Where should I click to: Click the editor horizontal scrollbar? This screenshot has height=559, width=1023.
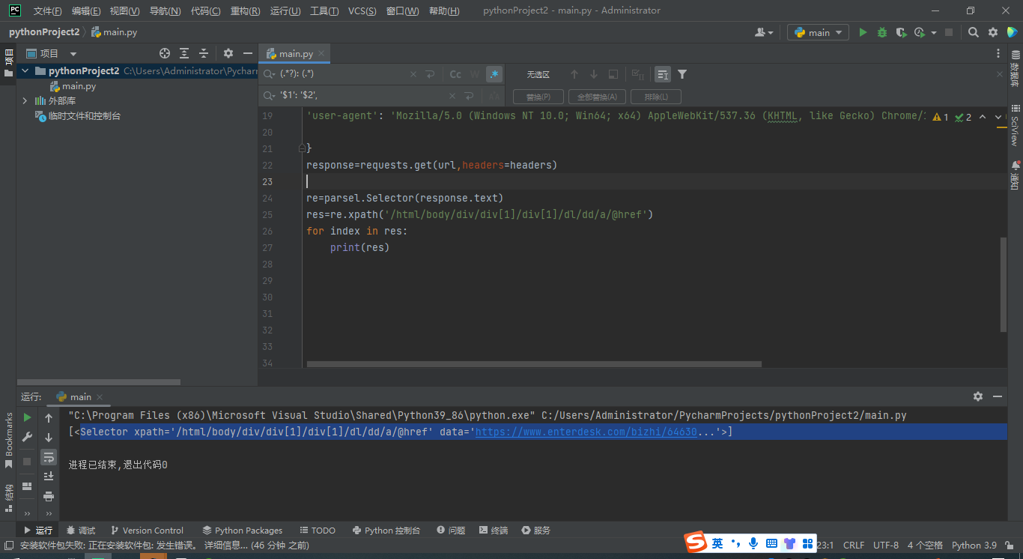533,364
